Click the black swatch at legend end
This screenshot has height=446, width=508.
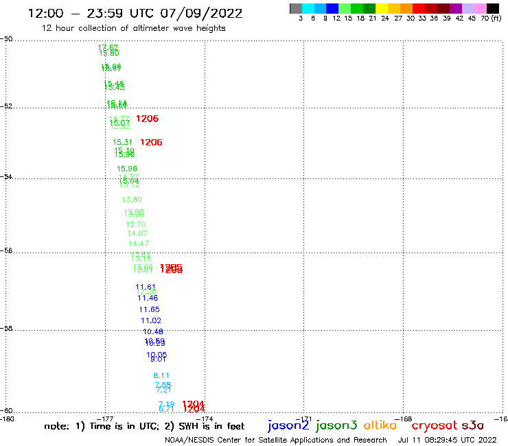[492, 8]
